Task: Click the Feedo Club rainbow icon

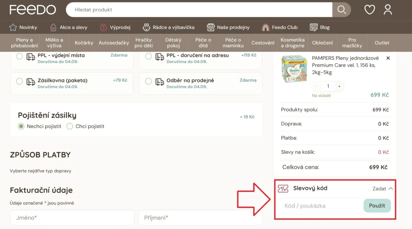Action: (266, 27)
